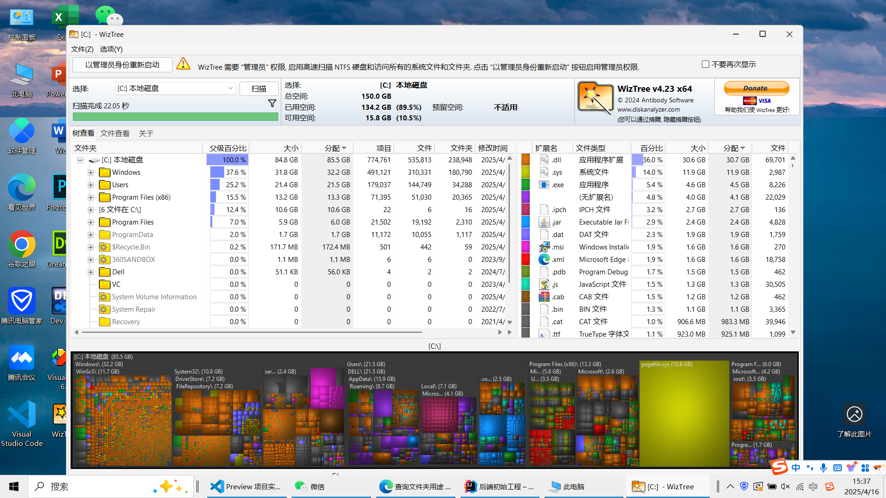The height and width of the screenshot is (498, 886).
Task: Click the .msi installer file icon
Action: [x=544, y=247]
